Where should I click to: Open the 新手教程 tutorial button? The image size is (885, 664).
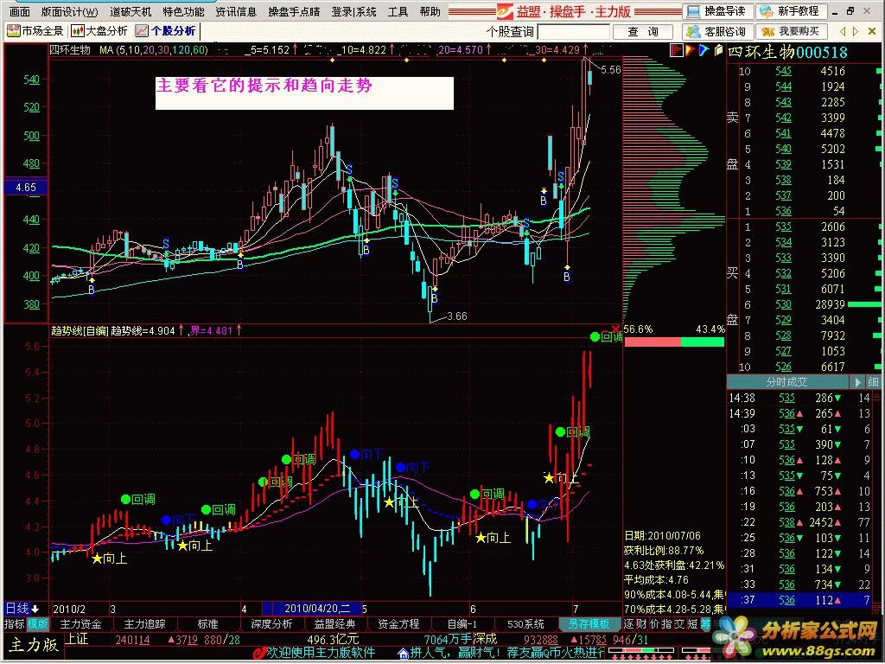pos(791,11)
